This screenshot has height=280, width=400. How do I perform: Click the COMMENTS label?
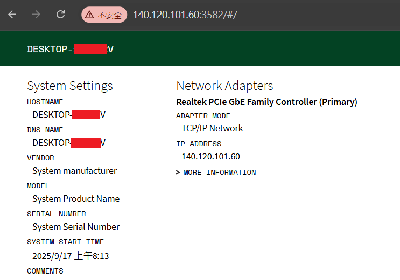(45, 271)
